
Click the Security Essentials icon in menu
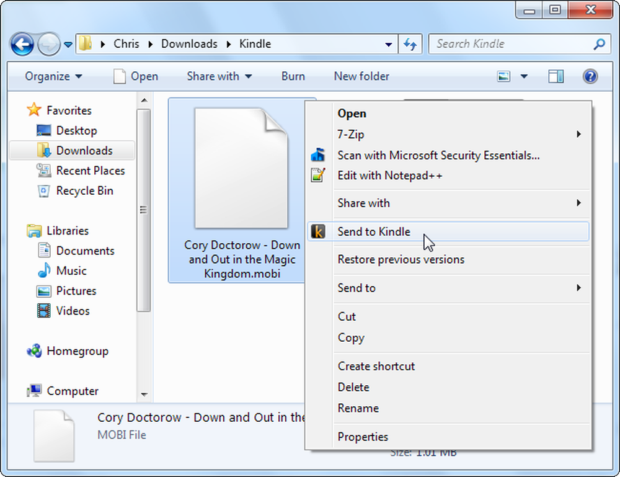coord(318,155)
